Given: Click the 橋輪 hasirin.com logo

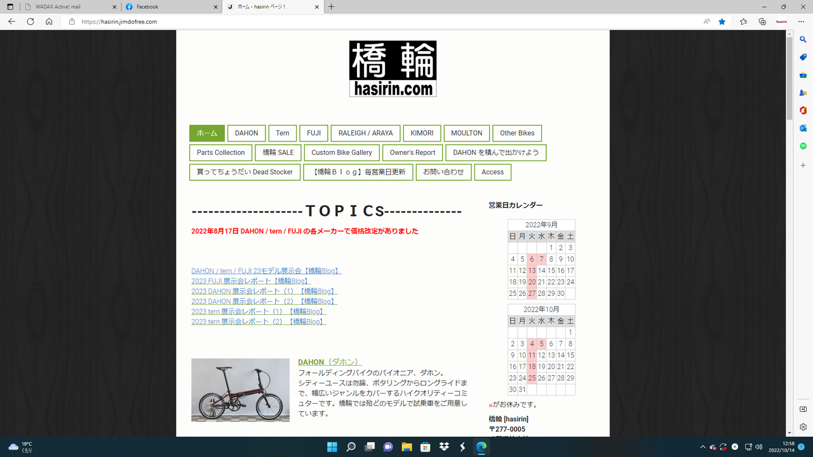Looking at the screenshot, I should (393, 69).
